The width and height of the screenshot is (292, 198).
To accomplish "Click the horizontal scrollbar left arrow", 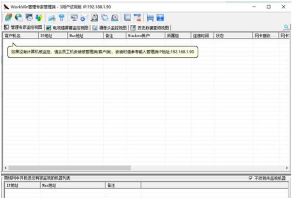I will point(6,168).
